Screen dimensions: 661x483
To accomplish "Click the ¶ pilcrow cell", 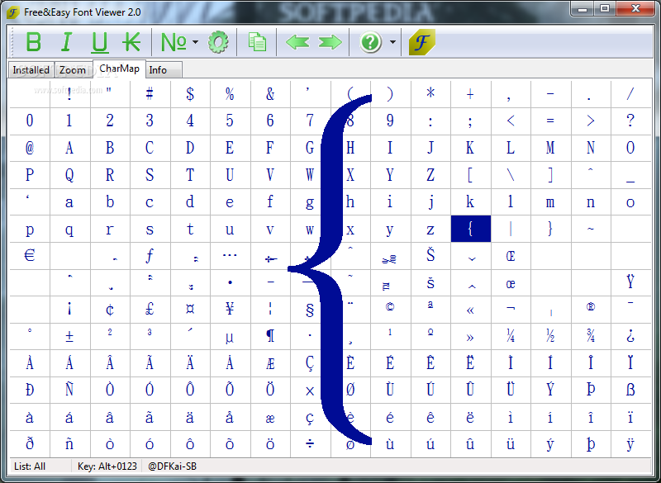I will coord(270,336).
